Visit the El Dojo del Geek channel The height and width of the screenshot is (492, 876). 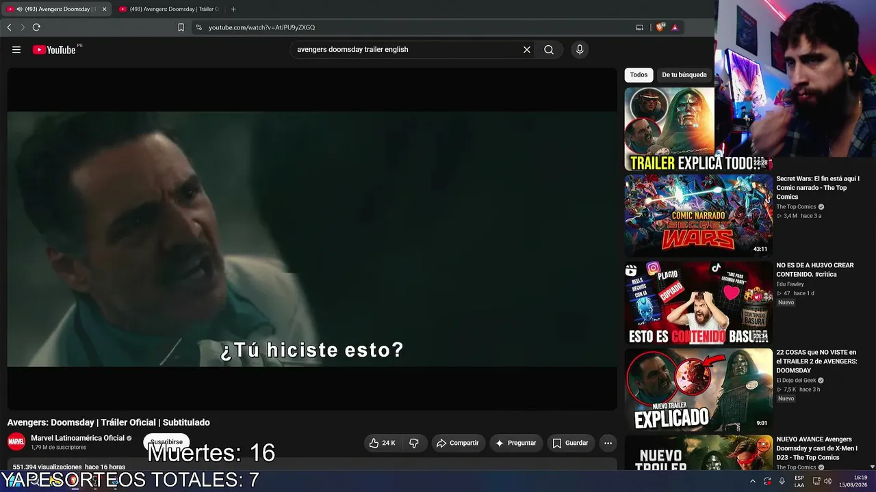coord(797,381)
